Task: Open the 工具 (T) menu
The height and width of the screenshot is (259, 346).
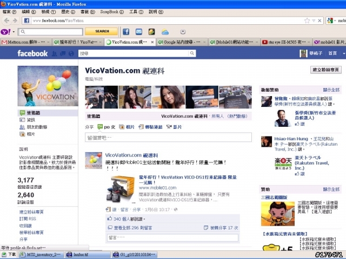Action: (x=136, y=12)
